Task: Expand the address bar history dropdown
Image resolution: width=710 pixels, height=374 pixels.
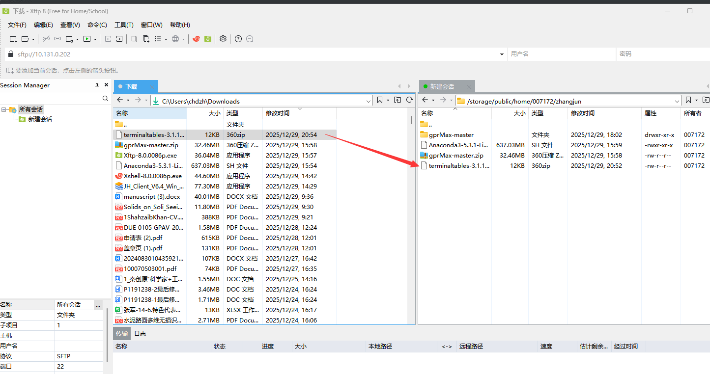Action: [x=502, y=54]
